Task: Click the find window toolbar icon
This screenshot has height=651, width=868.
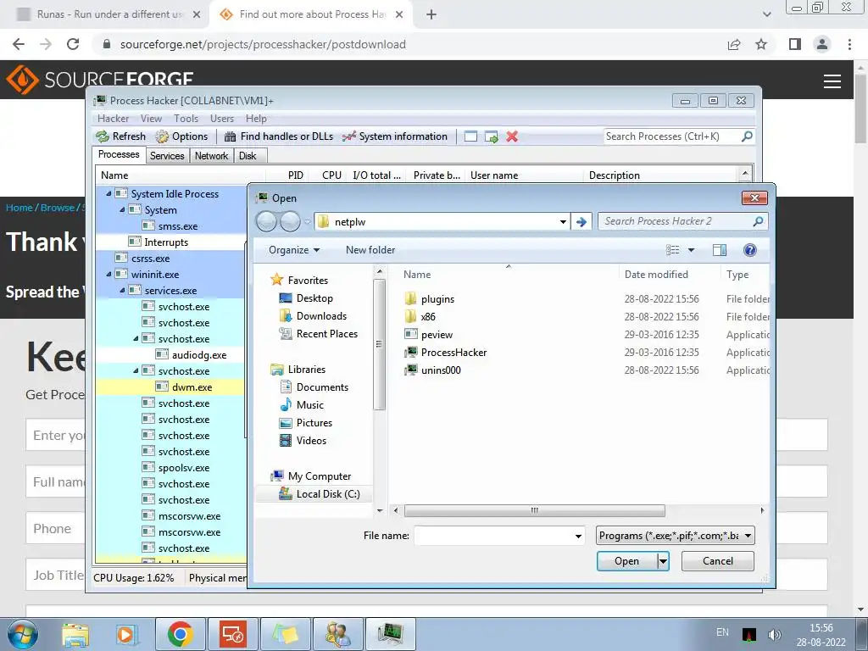Action: click(x=470, y=136)
